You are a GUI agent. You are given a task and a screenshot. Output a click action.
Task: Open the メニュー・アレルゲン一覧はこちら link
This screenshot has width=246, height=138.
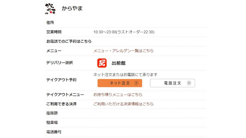pyautogui.click(x=123, y=51)
